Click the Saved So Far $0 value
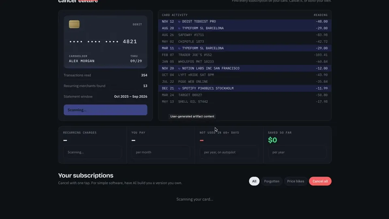The width and height of the screenshot is (389, 219). pyautogui.click(x=272, y=140)
